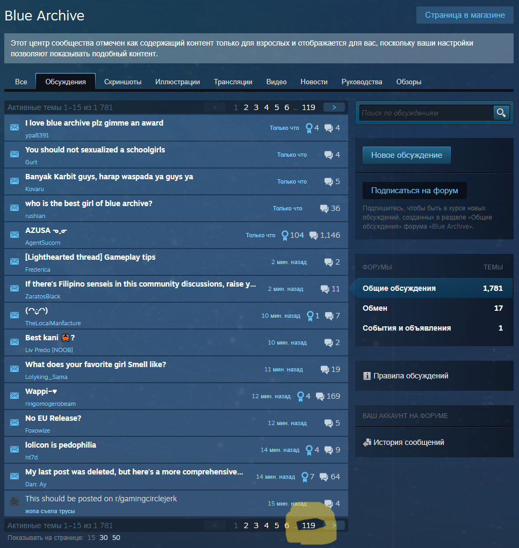This screenshot has height=548, width=519.
Task: Click award ribbon icon on 'lolicon is pedophilia' thread
Action: point(309,450)
